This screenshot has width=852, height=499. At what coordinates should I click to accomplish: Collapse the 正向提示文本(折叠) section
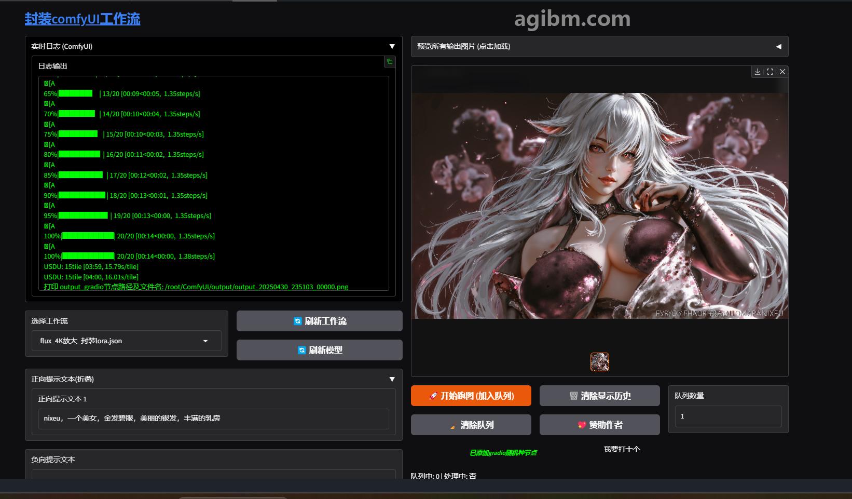pos(392,379)
